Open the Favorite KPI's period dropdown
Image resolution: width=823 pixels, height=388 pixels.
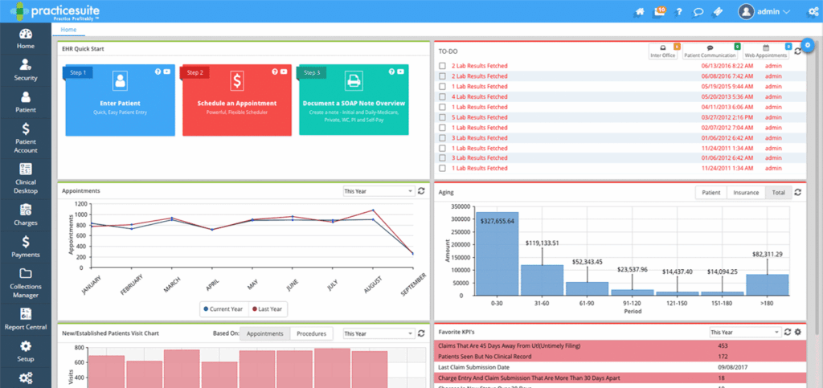[x=744, y=332]
